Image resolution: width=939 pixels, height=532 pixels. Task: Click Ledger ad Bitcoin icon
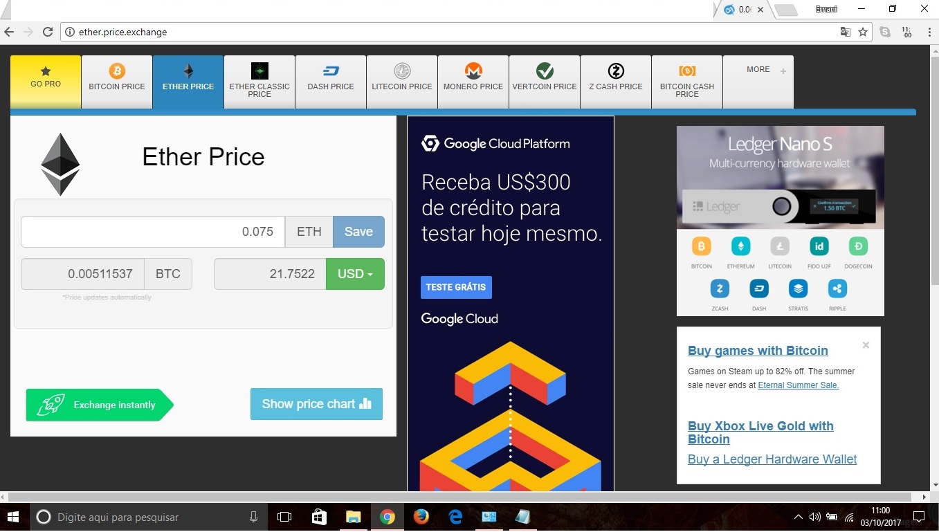coord(702,246)
